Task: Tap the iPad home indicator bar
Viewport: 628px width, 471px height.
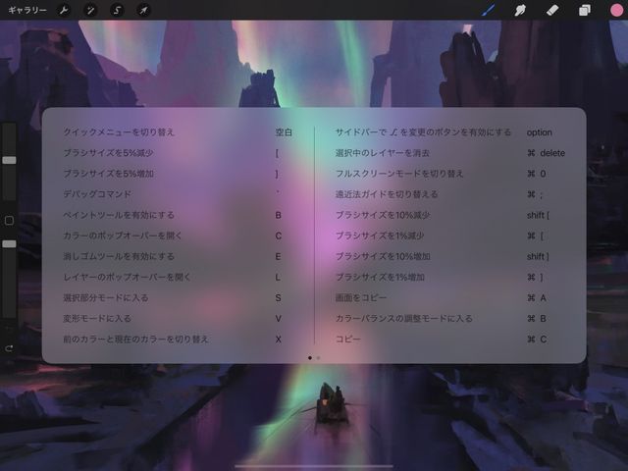Action: click(314, 466)
